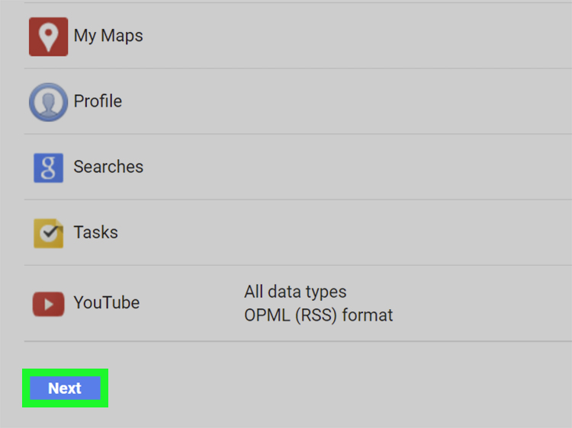Click the blue Next button
This screenshot has width=572, height=428.
[x=66, y=388]
